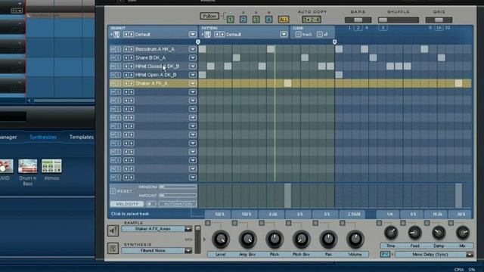Image resolution: width=484 pixels, height=272 pixels.
Task: Switch to the Synthesizer tab
Action: 43,137
